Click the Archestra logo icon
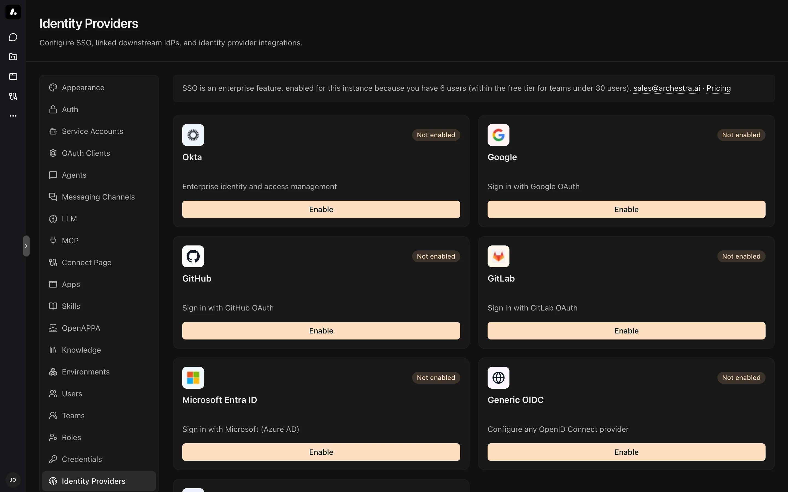Viewport: 788px width, 492px height. (x=13, y=12)
